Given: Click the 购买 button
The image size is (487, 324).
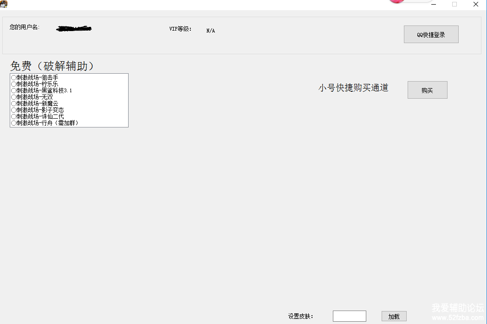Looking at the screenshot, I should click(428, 90).
